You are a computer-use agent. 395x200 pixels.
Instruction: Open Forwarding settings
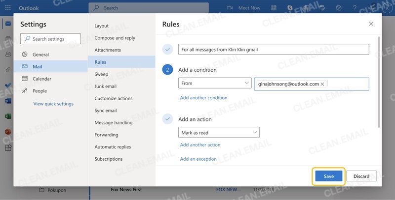[x=121, y=135]
